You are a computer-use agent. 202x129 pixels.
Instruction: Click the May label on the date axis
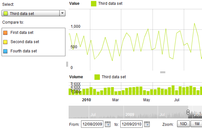coord(146,100)
